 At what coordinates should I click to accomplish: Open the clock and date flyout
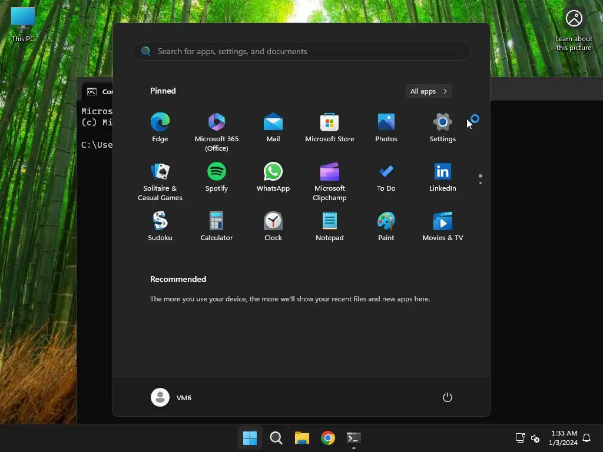(564, 438)
